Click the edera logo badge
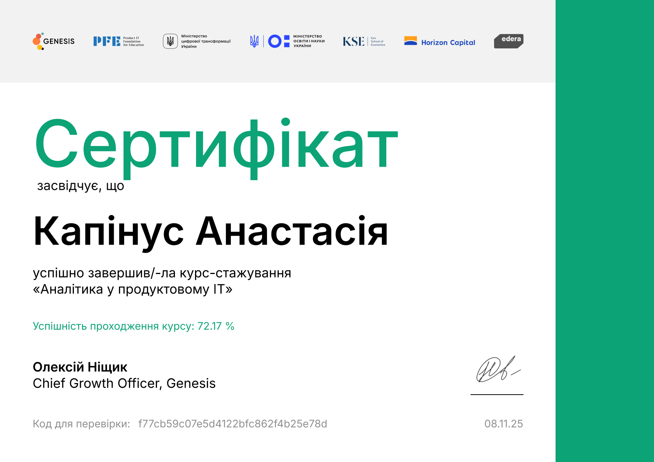The height and width of the screenshot is (462, 654). 509,41
